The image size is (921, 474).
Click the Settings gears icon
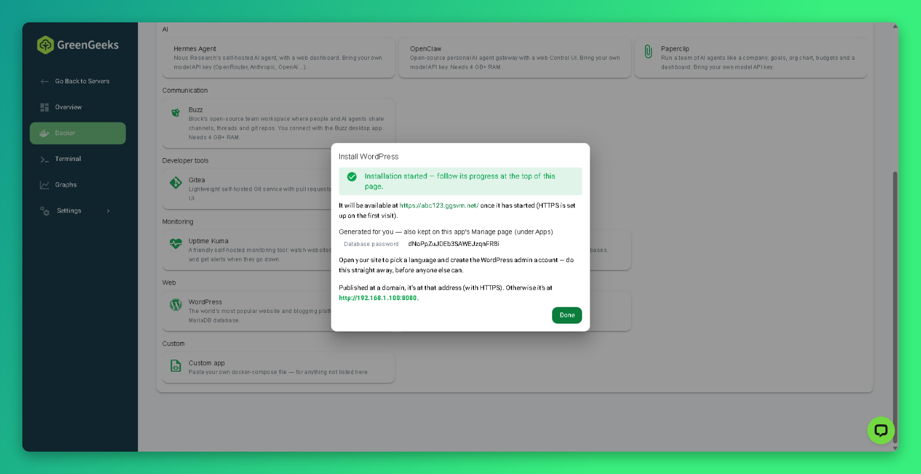45,211
